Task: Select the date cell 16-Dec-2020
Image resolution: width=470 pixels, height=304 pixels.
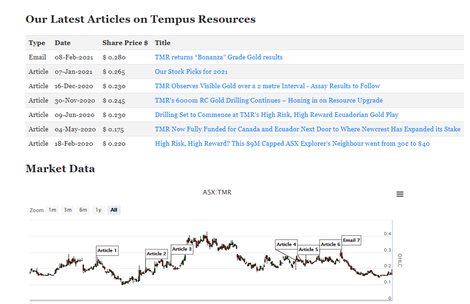Action: [x=74, y=86]
